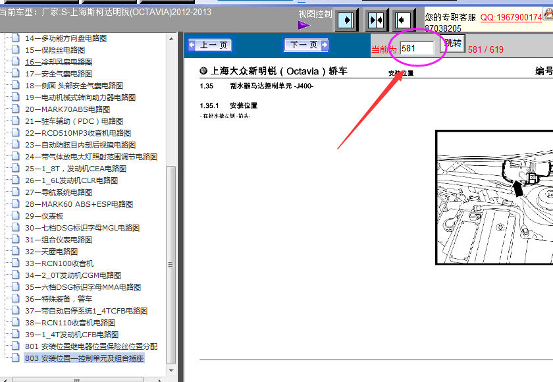
Task: Open 34—2_0T发动机CGM电路图
Action: pos(73,275)
